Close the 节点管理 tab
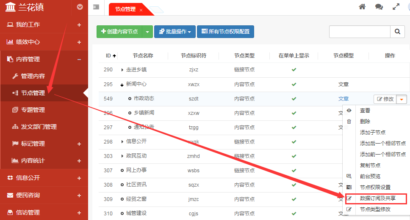 (x=141, y=10)
